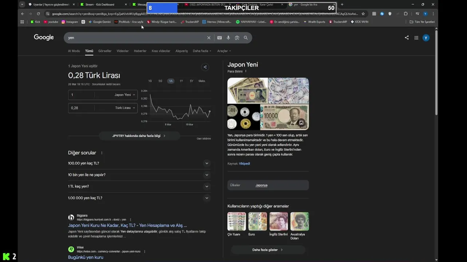467x262 pixels.
Task: Open the İngiliz Sterlini related search
Action: (x=278, y=224)
